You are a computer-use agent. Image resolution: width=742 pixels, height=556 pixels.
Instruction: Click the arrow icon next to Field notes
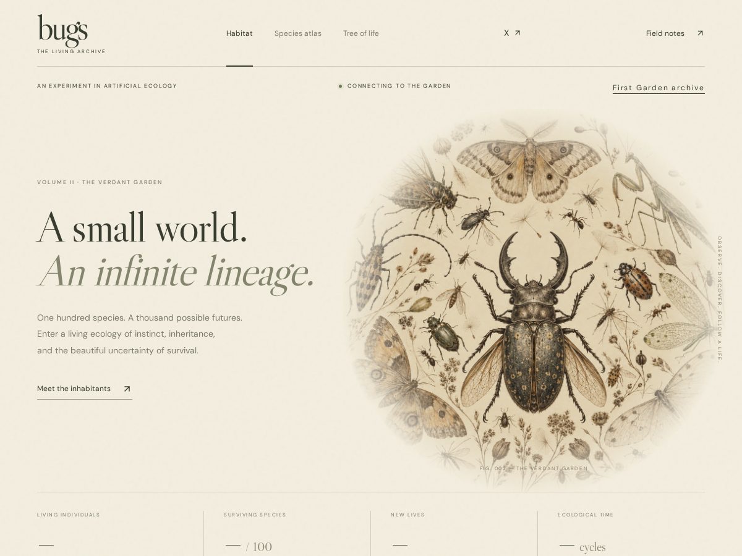pos(700,33)
